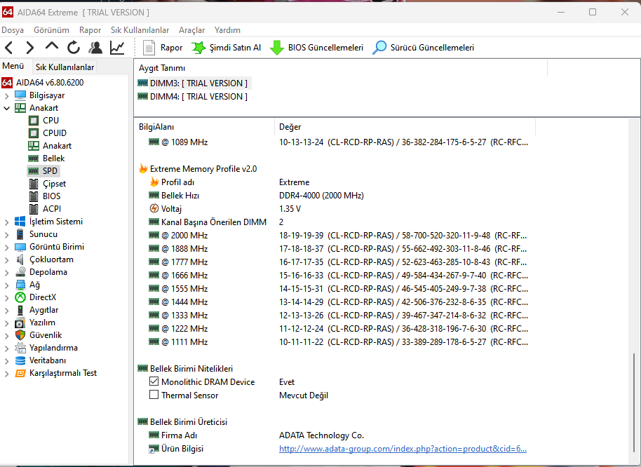Expand the İşletim Sistemi node

[6, 222]
